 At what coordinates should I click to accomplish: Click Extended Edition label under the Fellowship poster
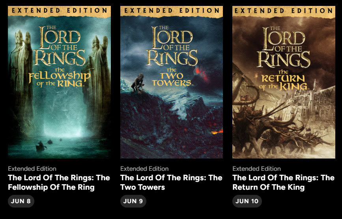32,169
